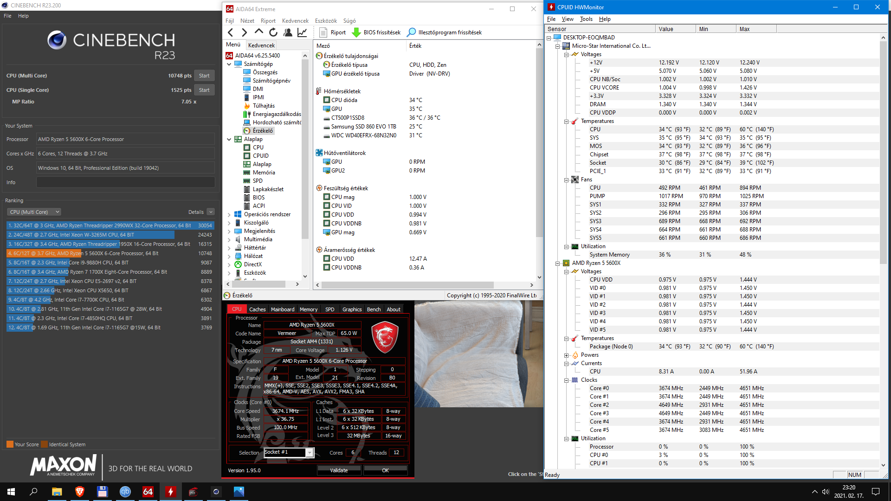Open AIDA64 Eszközök menu

(326, 21)
